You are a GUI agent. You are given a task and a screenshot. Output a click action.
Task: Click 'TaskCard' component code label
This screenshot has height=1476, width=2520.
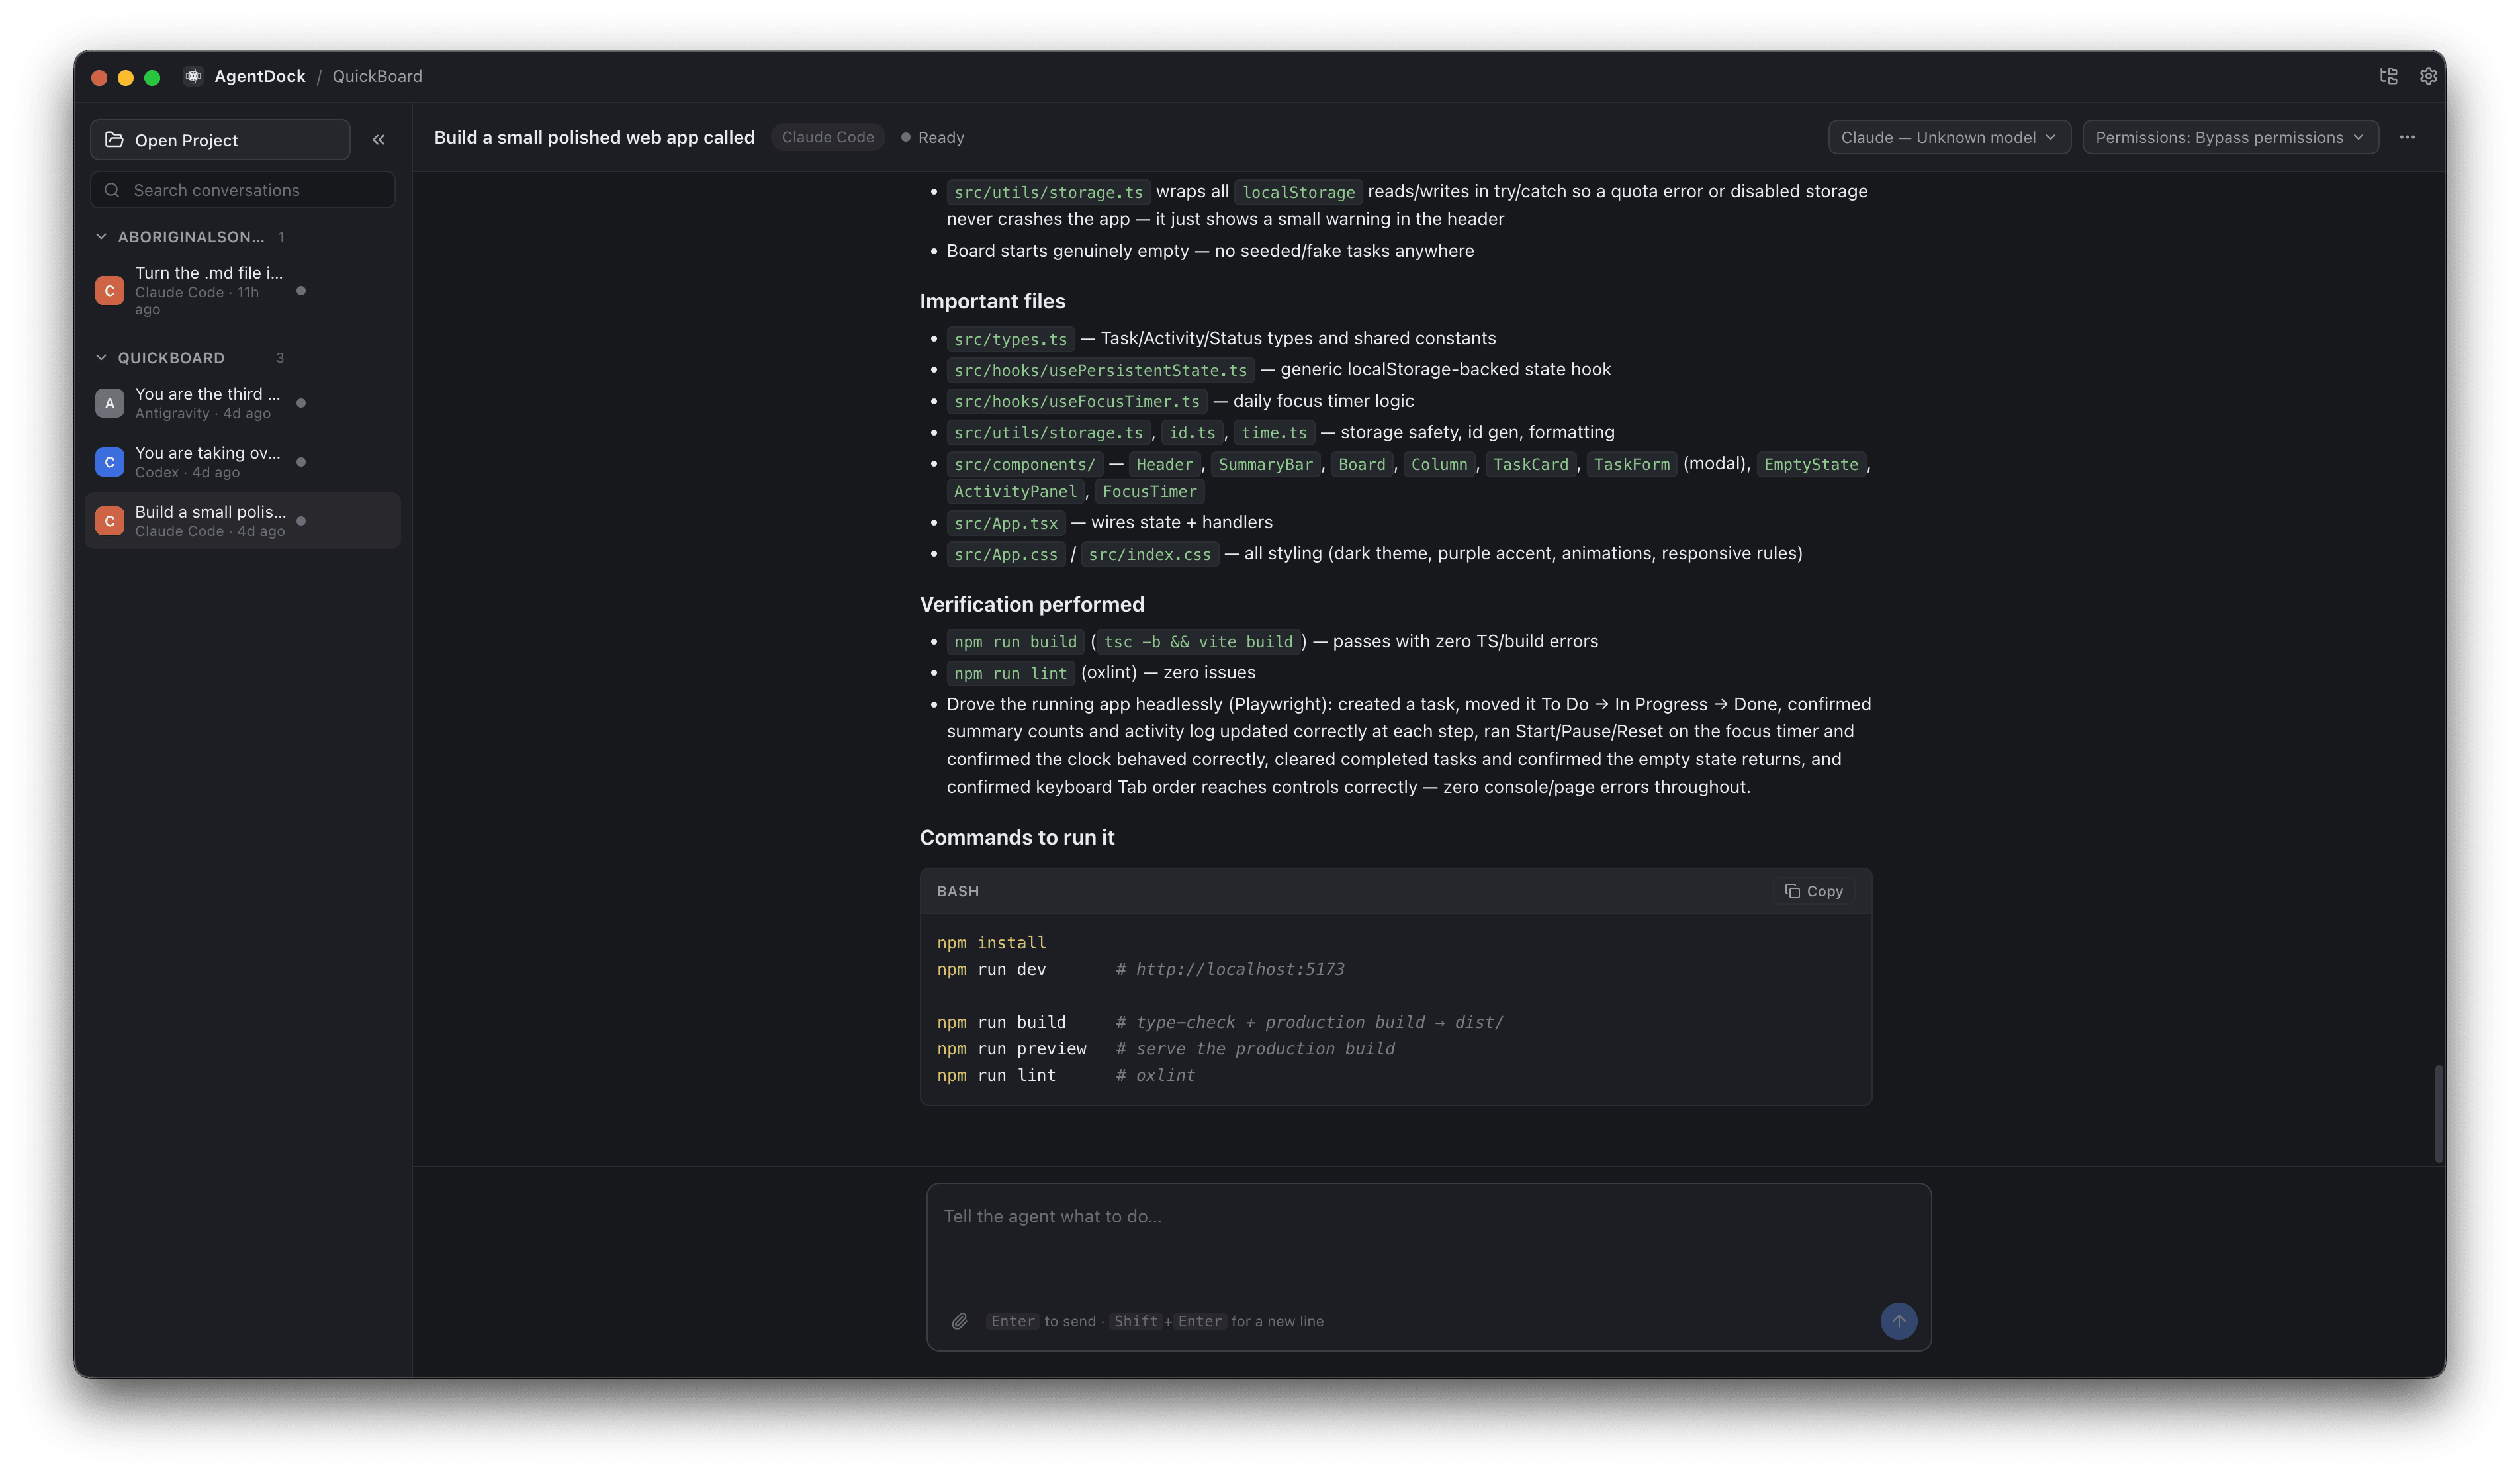coord(1530,464)
